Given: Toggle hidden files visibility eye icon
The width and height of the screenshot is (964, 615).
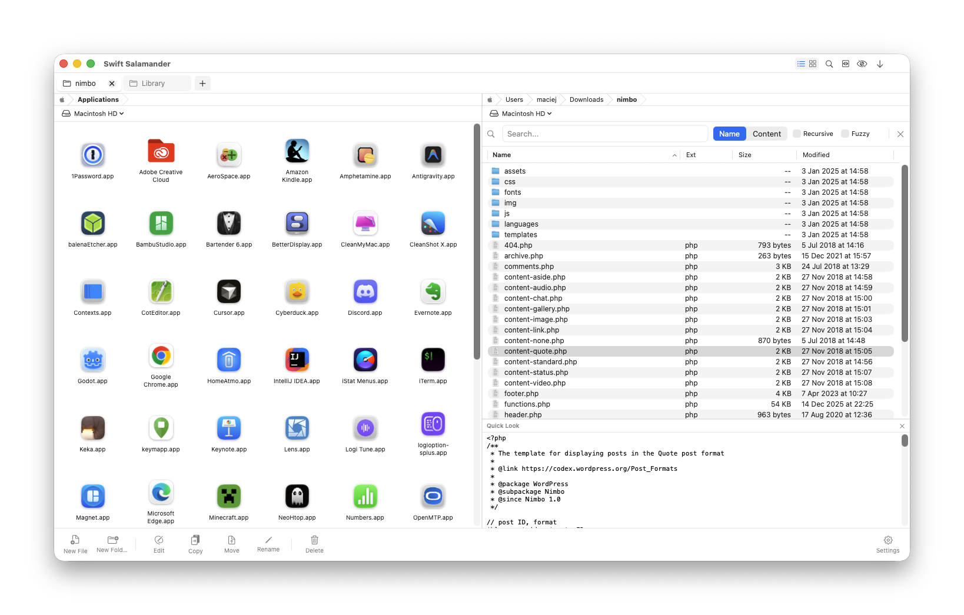Looking at the screenshot, I should coord(862,64).
